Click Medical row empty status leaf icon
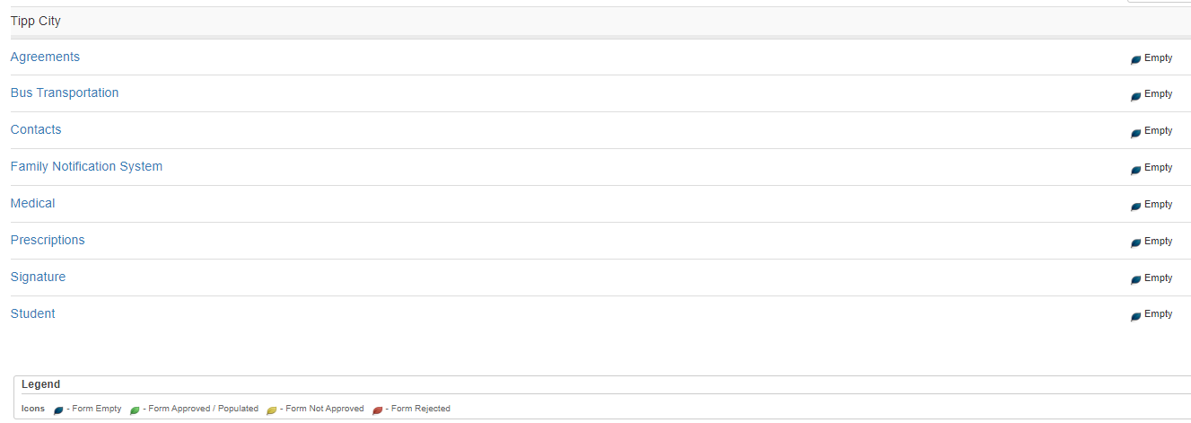The width and height of the screenshot is (1191, 423). coord(1136,206)
